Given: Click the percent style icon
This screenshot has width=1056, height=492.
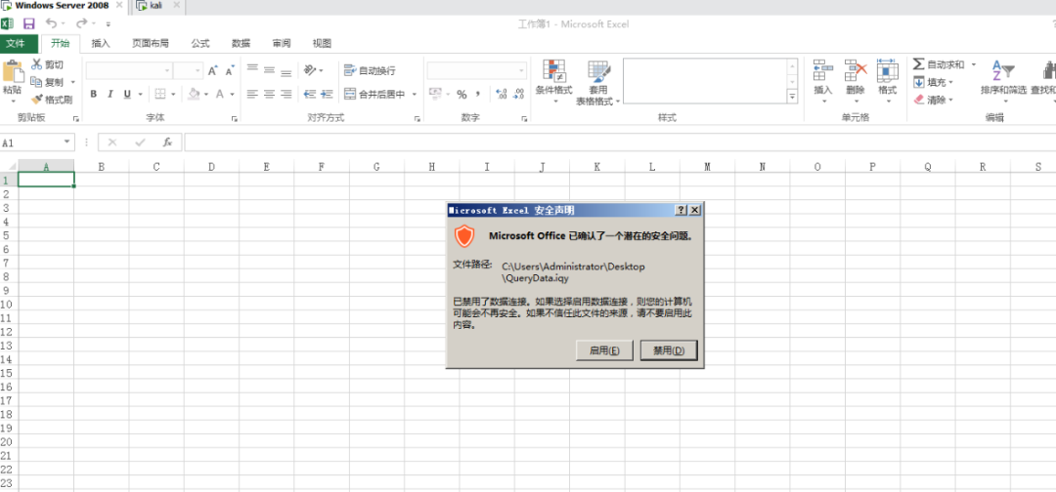Looking at the screenshot, I should click(462, 94).
